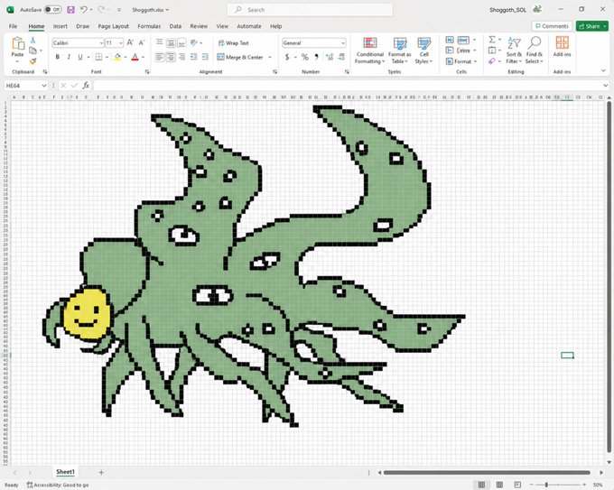Click the AutoSum sigma icon
Image resolution: width=614 pixels, height=490 pixels.
pyautogui.click(x=492, y=40)
